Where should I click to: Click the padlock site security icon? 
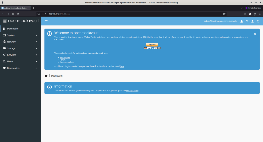(42, 14)
